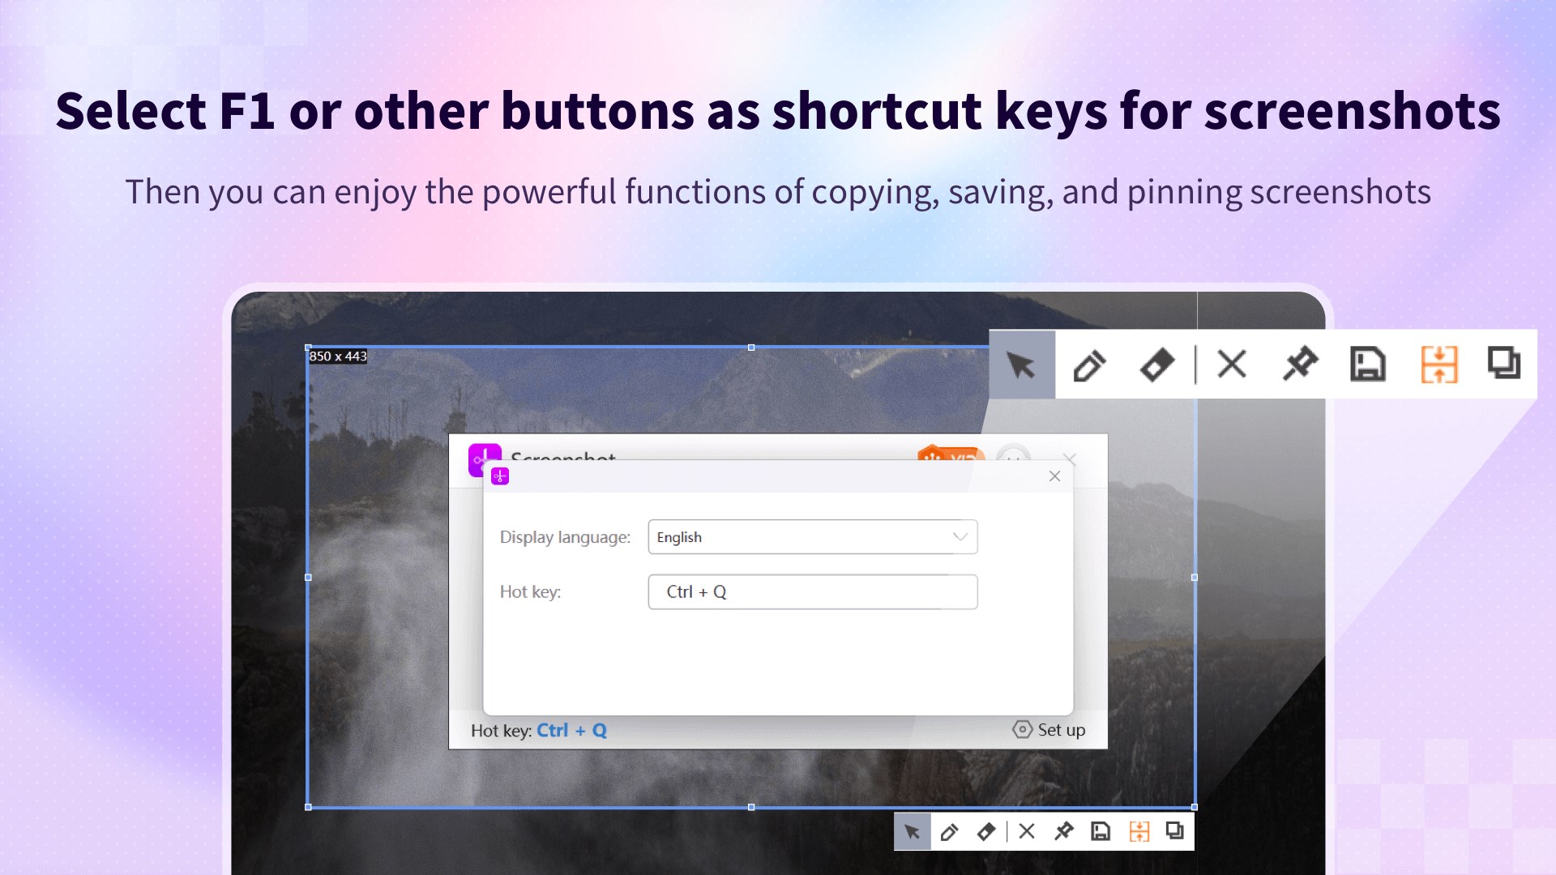1556x875 pixels.
Task: Click the app logo/icon in dialog
Action: click(499, 476)
